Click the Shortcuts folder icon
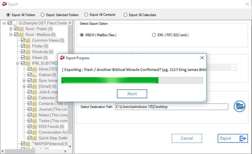This screenshot has height=154, width=252. coord(28,52)
